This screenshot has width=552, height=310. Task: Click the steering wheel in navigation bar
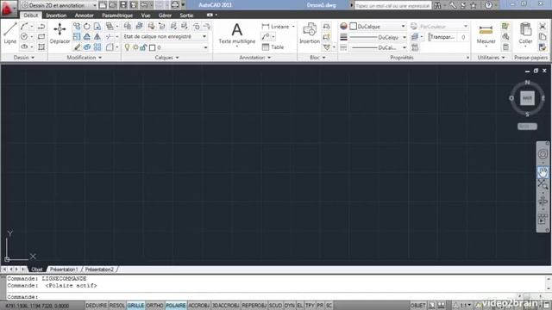tap(543, 154)
